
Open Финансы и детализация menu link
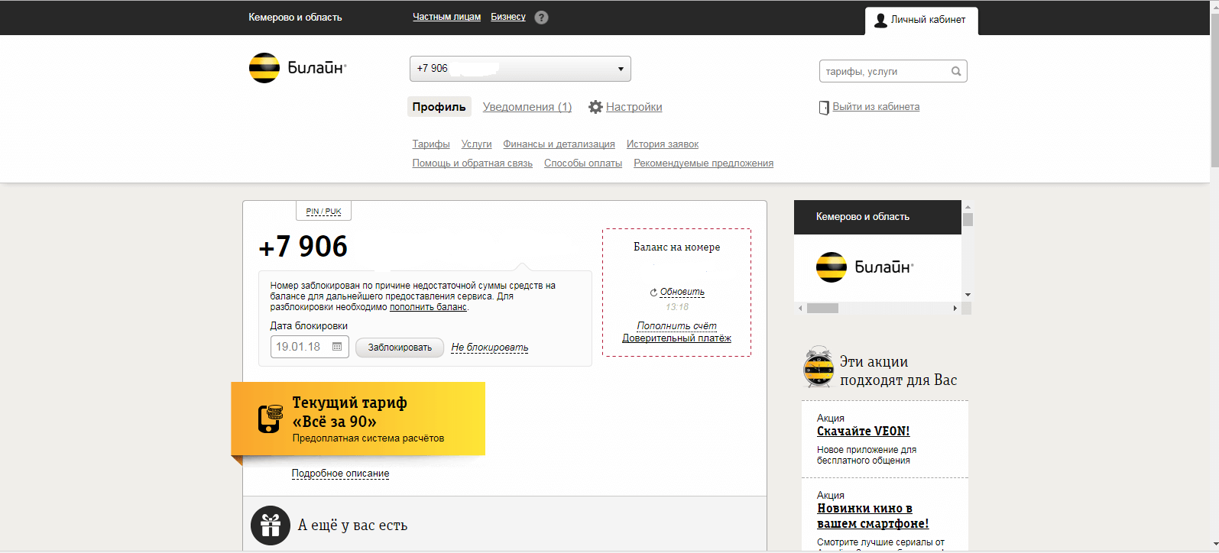559,144
